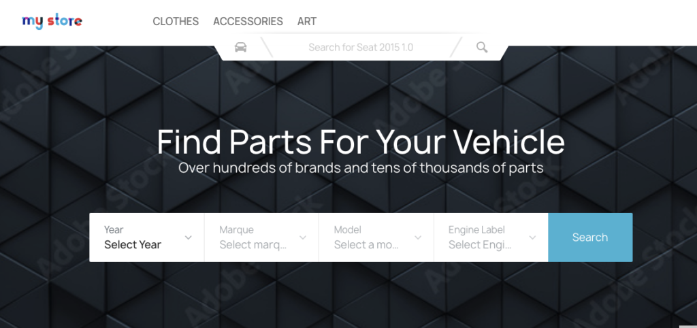Expand the Engine Label selector dropdown
The width and height of the screenshot is (697, 328).
(491, 237)
